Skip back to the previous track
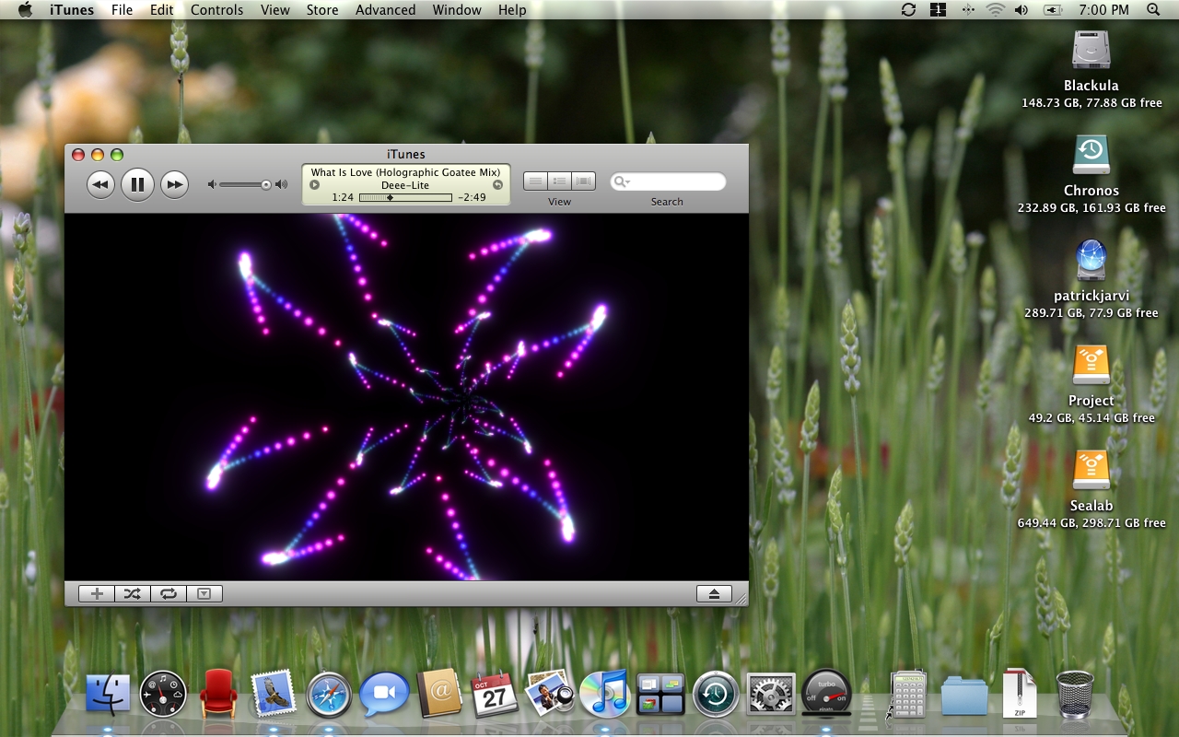 pos(100,184)
